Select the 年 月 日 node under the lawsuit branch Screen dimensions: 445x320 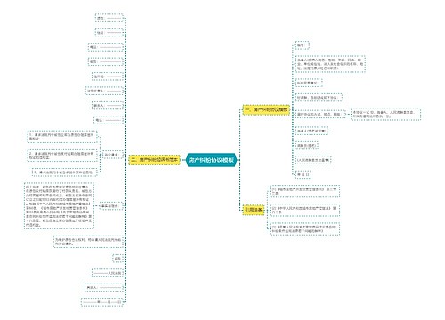[x=102, y=302]
